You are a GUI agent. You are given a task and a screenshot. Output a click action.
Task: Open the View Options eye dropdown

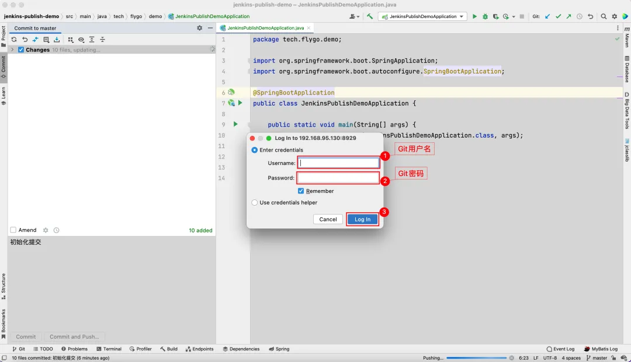[81, 39]
